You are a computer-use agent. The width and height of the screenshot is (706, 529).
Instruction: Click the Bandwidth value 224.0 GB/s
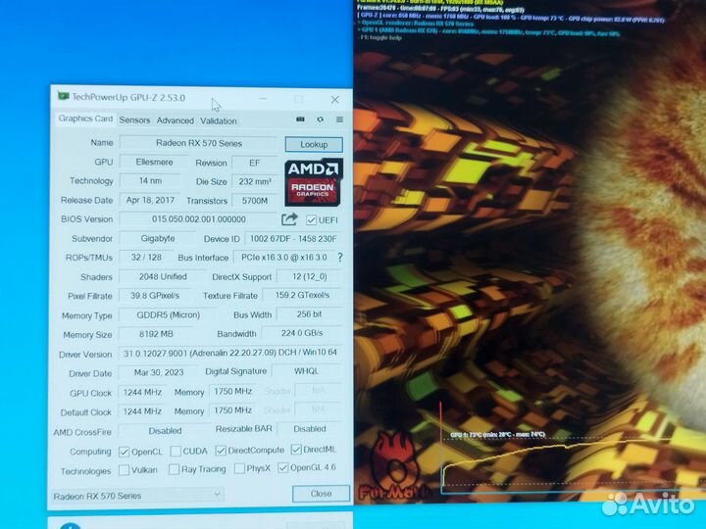pos(302,333)
